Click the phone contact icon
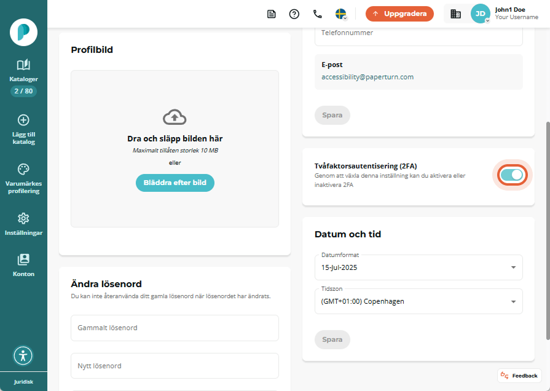550x391 pixels. click(x=318, y=14)
